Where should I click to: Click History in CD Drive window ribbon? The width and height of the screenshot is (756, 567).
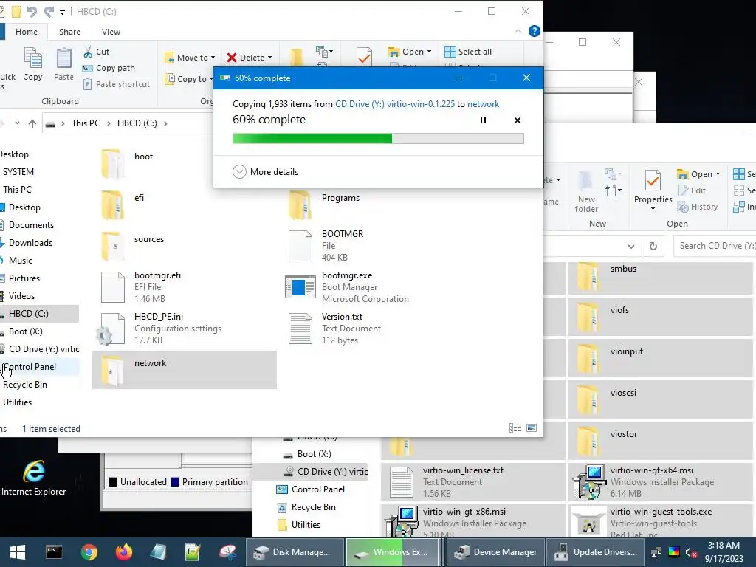click(x=698, y=207)
